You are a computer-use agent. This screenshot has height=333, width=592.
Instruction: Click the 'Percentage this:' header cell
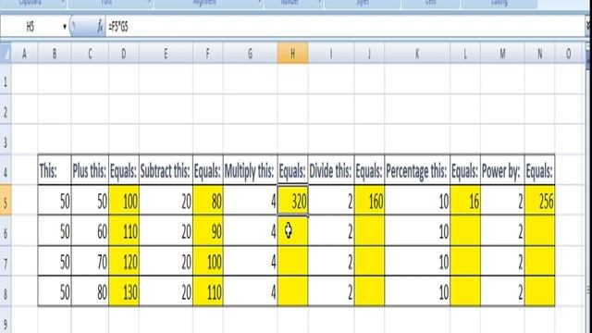(x=417, y=169)
